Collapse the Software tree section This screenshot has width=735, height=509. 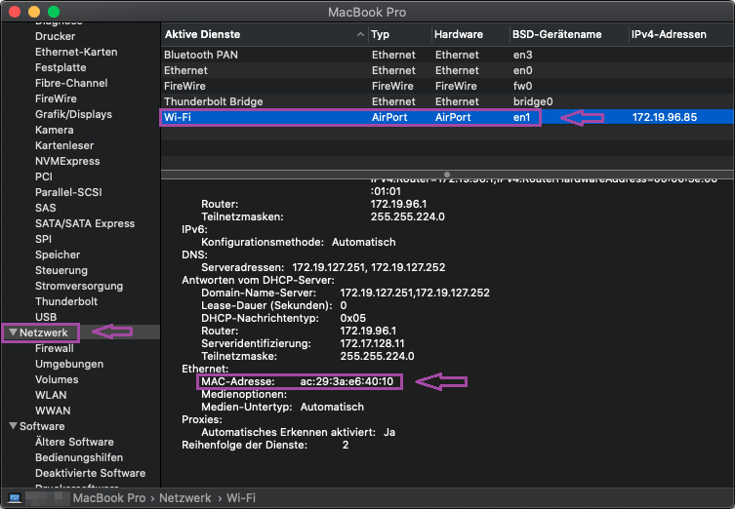(13, 426)
